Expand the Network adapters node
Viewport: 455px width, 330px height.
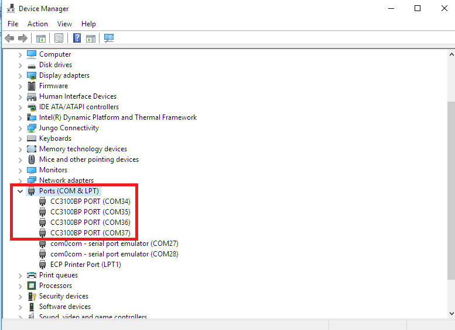20,180
